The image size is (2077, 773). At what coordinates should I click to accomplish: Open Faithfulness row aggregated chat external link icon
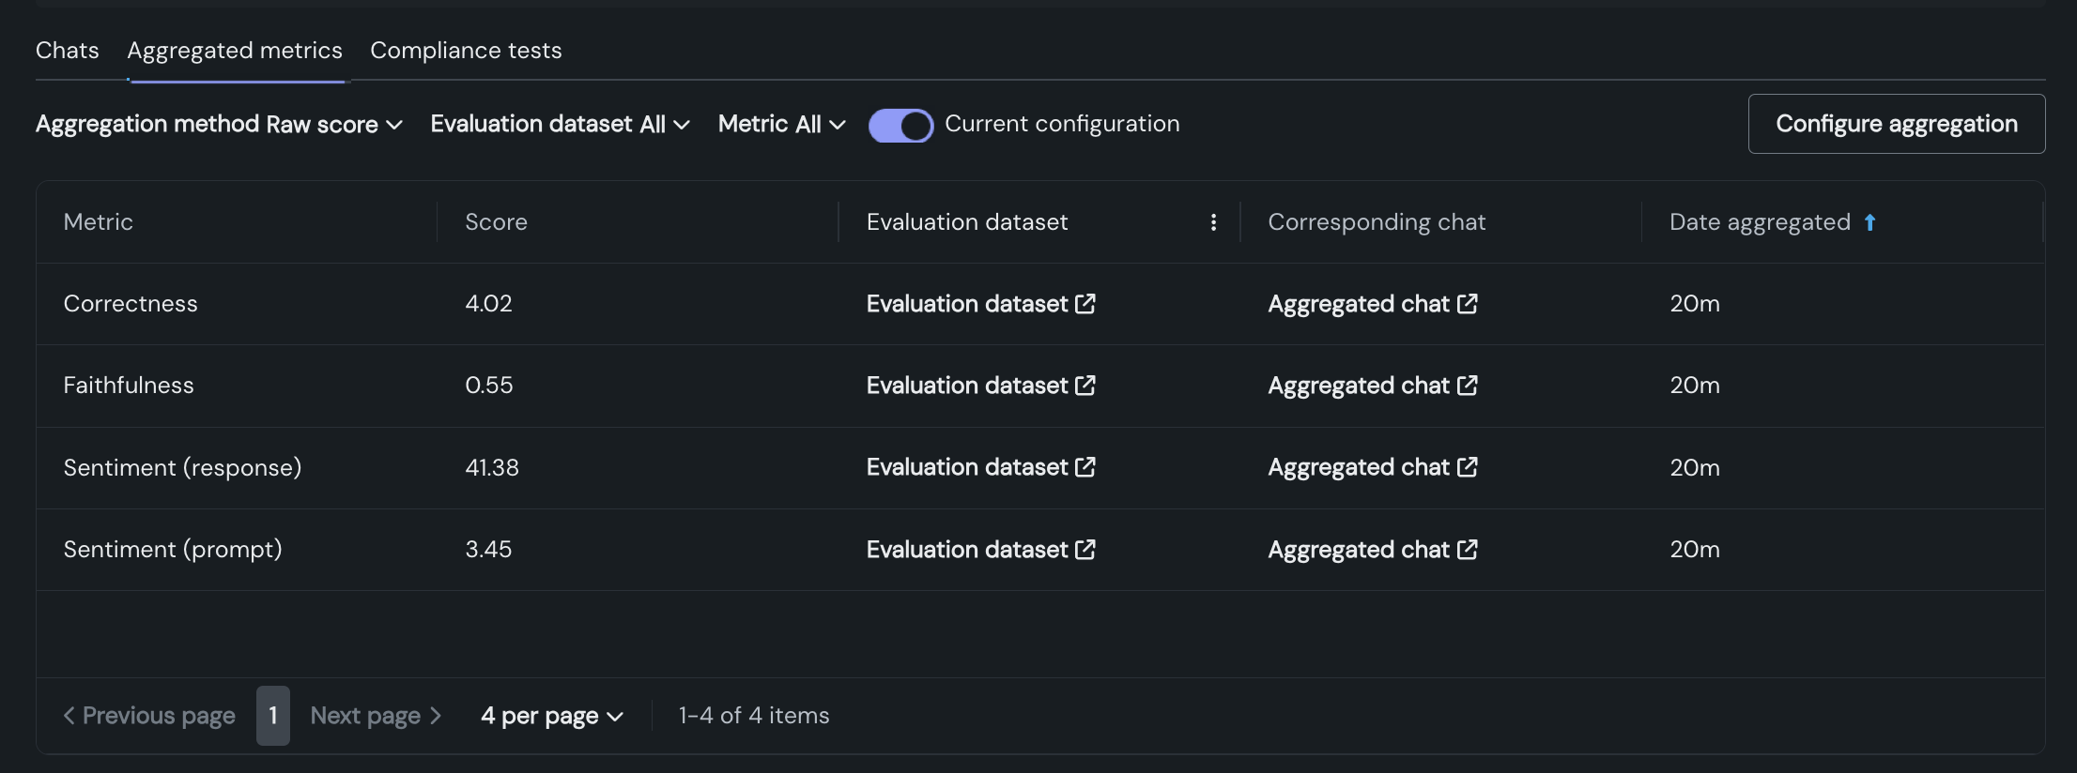point(1467,386)
